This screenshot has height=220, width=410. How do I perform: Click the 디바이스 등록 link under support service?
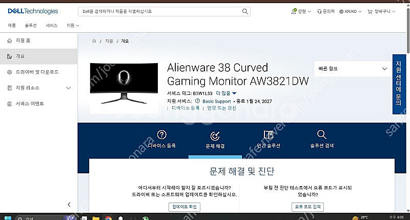tap(186, 108)
